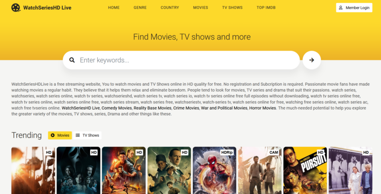
Task: Click the CAM quality badge
Action: click(x=274, y=153)
